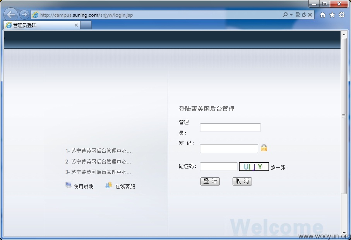The image size is (351, 240).
Task: Focus the 管理员 username field
Action: [x=230, y=128]
